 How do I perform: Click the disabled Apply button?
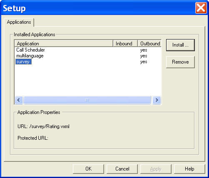point(156,169)
